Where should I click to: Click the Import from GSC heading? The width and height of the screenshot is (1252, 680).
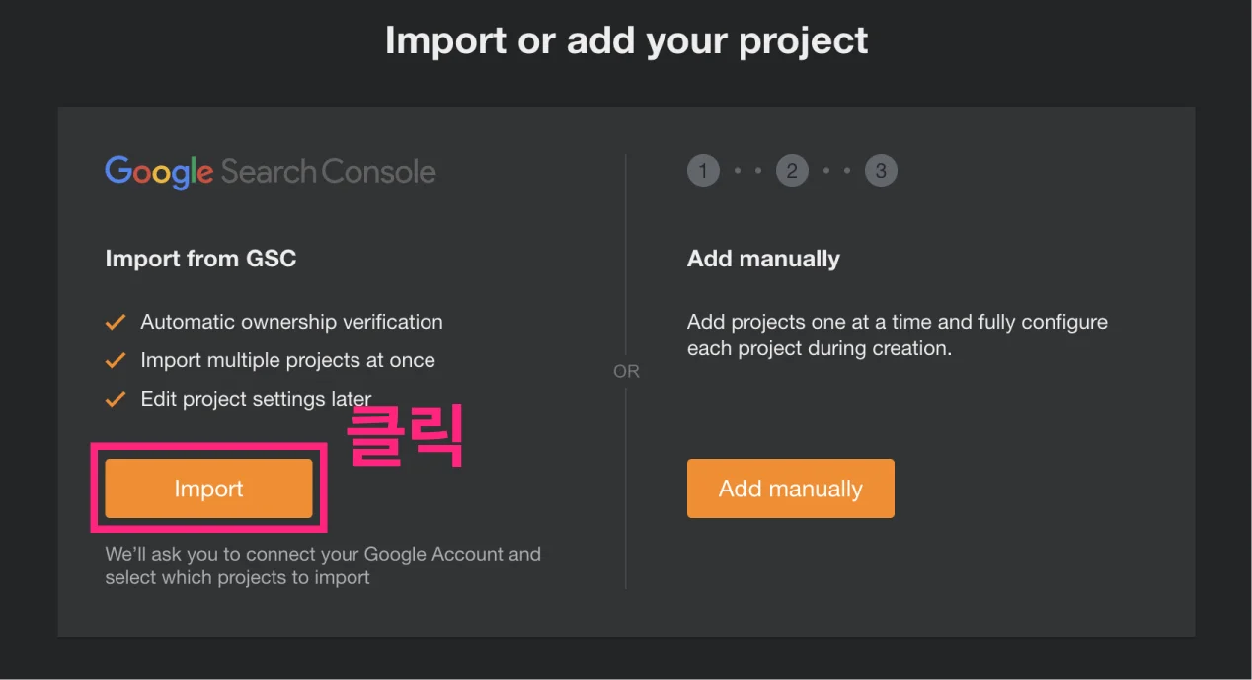click(x=200, y=258)
